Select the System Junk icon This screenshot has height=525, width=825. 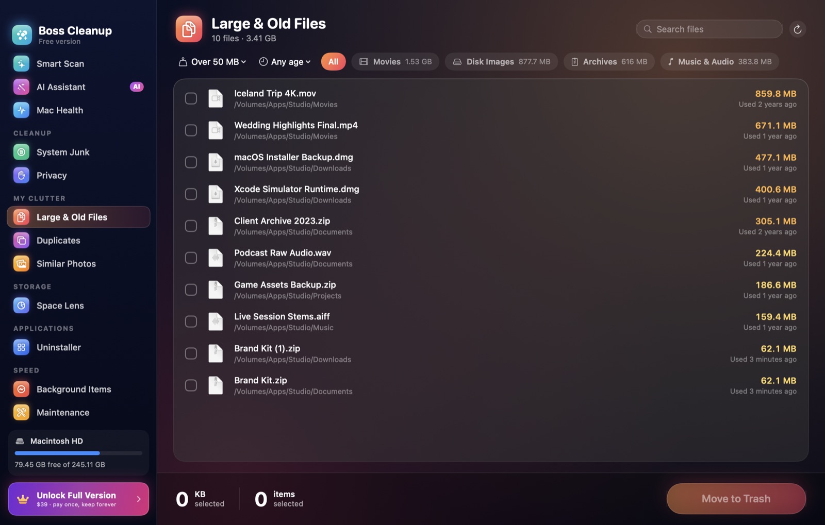[21, 152]
